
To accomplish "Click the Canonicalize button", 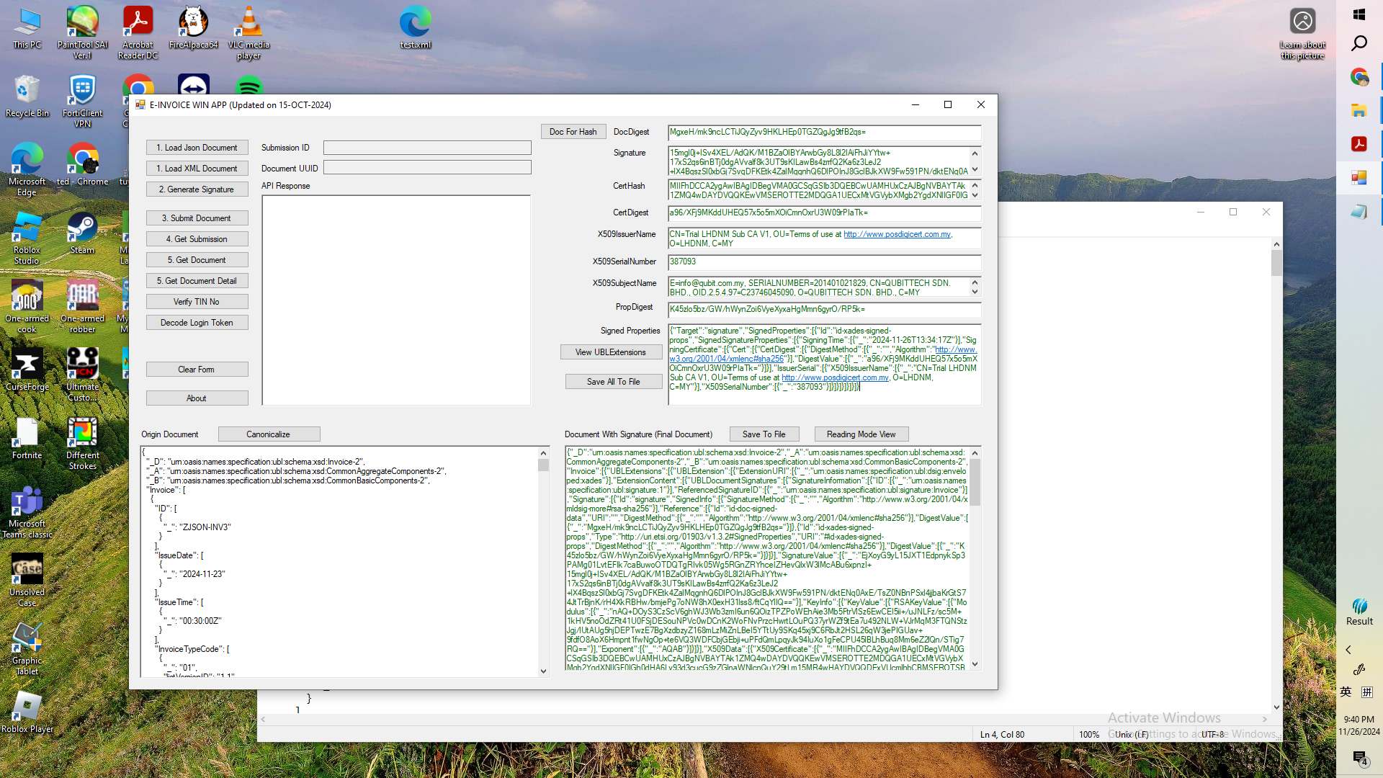I will [x=269, y=434].
